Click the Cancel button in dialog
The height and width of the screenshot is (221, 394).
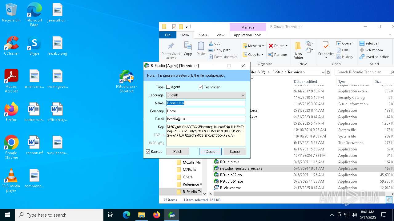tap(235, 152)
